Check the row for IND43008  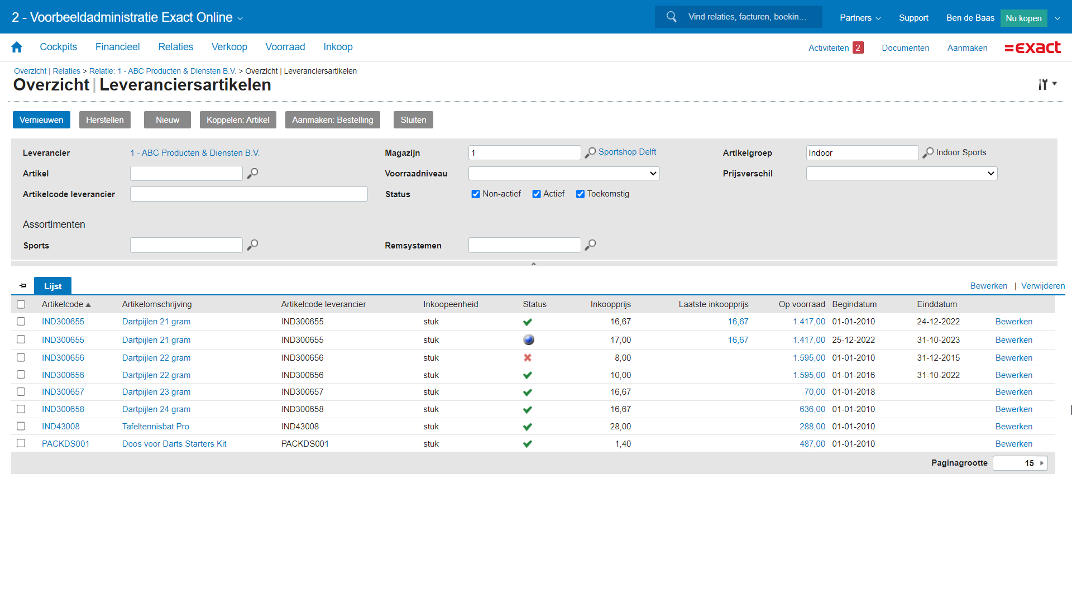21,426
